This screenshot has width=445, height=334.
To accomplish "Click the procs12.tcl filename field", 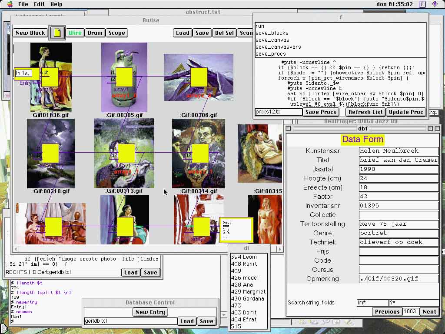I will (x=279, y=112).
